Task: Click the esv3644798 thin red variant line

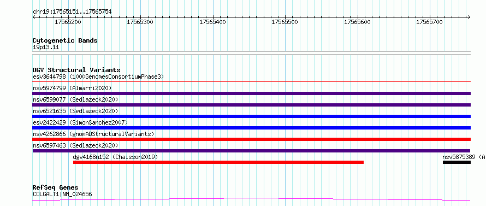Action: point(251,82)
